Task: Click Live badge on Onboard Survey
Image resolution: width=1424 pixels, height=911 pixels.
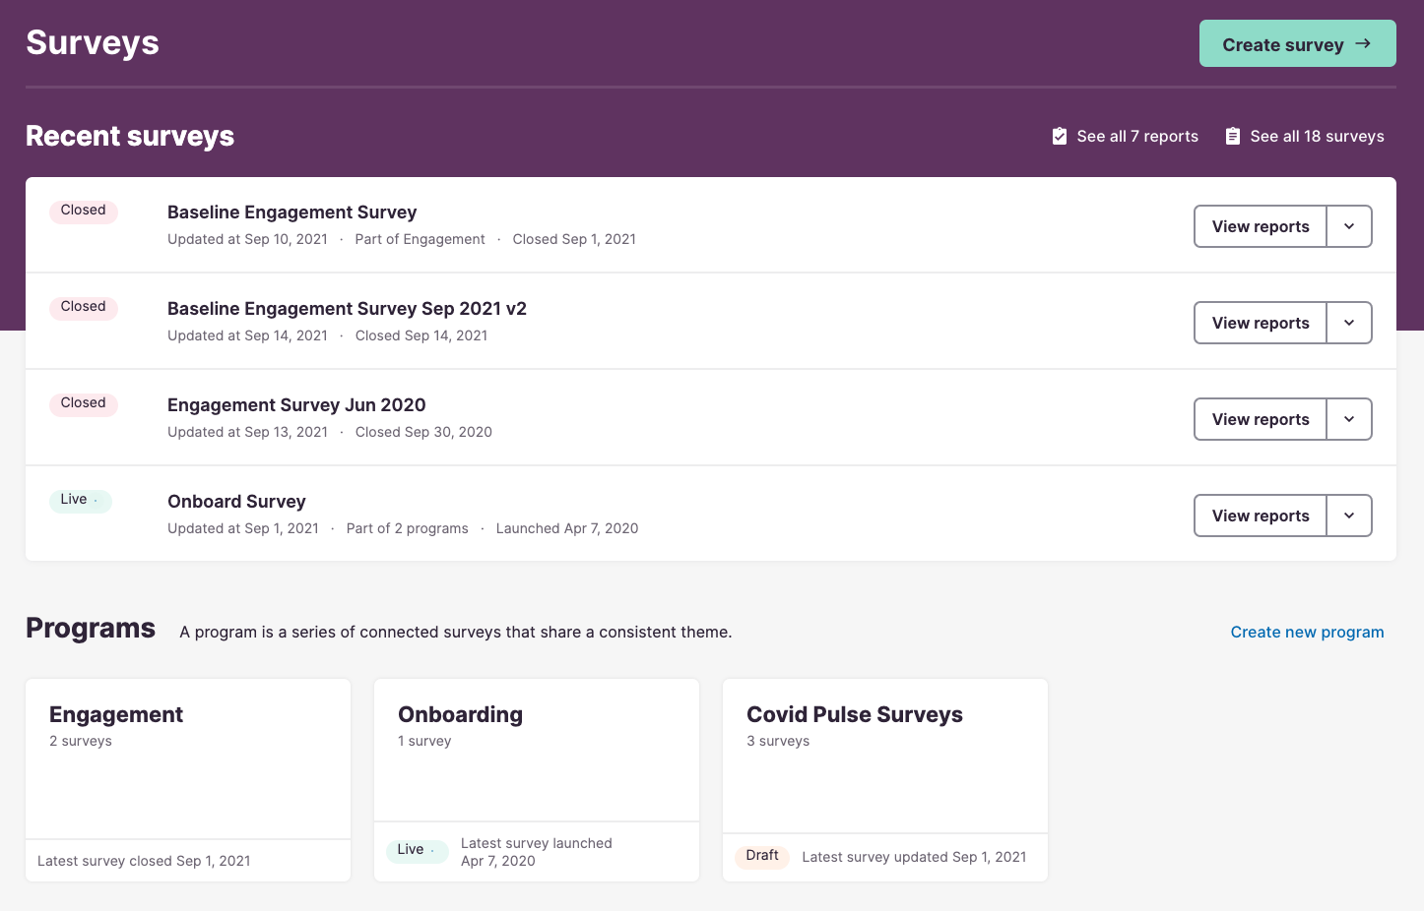Action: [x=81, y=500]
